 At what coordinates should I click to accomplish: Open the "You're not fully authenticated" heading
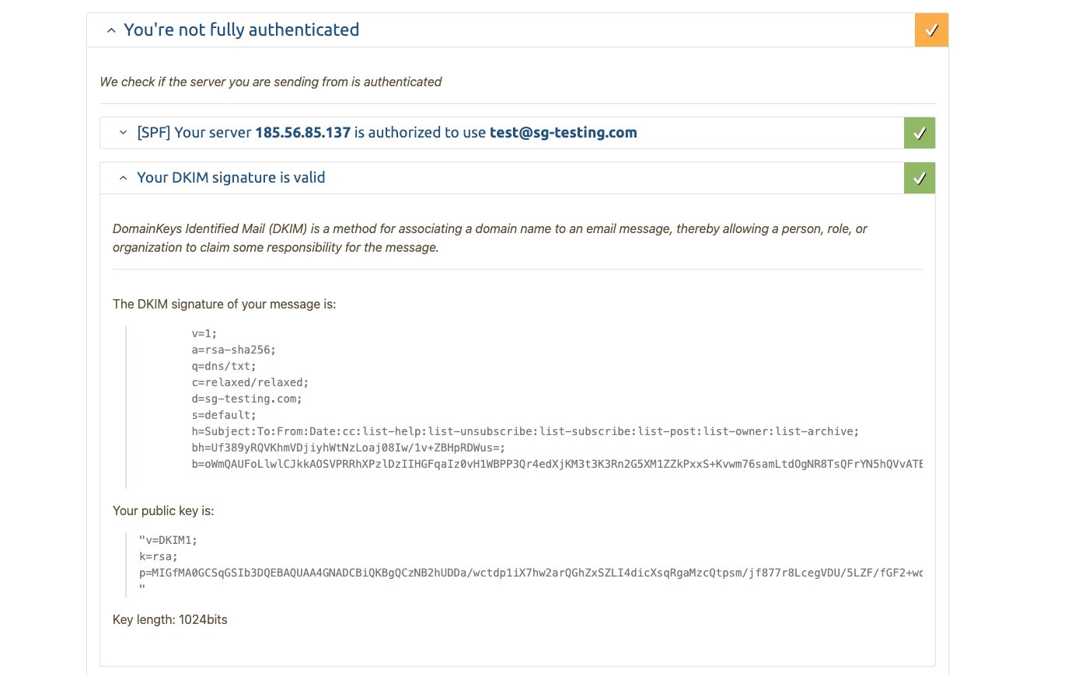pos(241,30)
